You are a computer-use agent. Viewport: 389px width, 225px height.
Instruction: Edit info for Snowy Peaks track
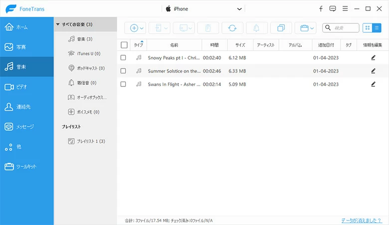pyautogui.click(x=373, y=58)
